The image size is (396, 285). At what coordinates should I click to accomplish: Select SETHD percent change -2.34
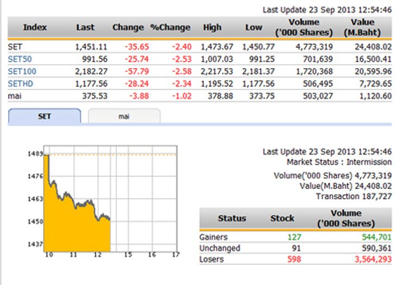point(182,84)
